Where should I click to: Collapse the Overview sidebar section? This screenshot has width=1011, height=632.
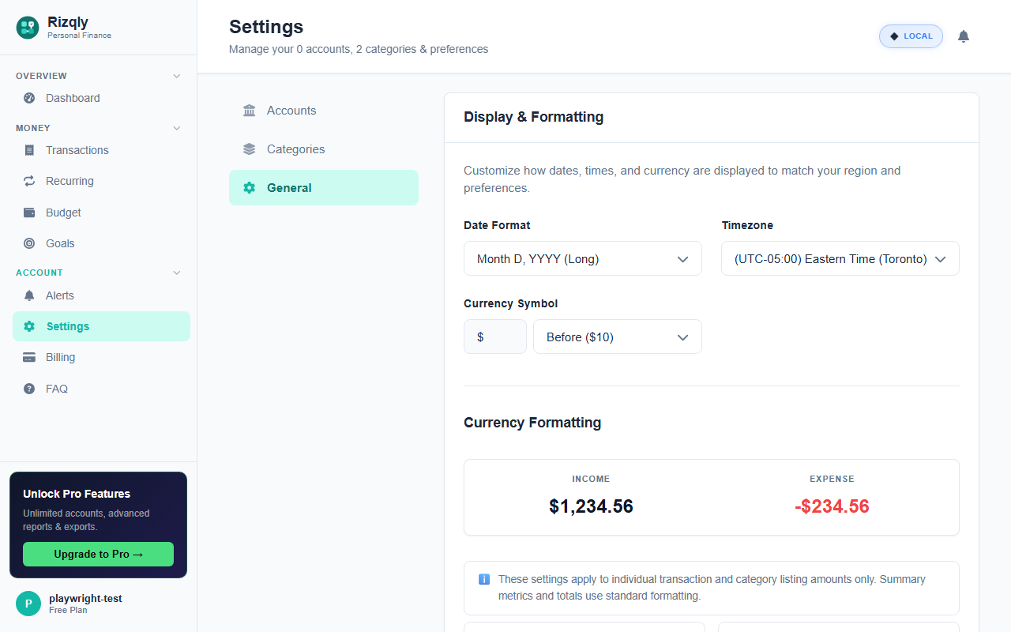coord(177,76)
